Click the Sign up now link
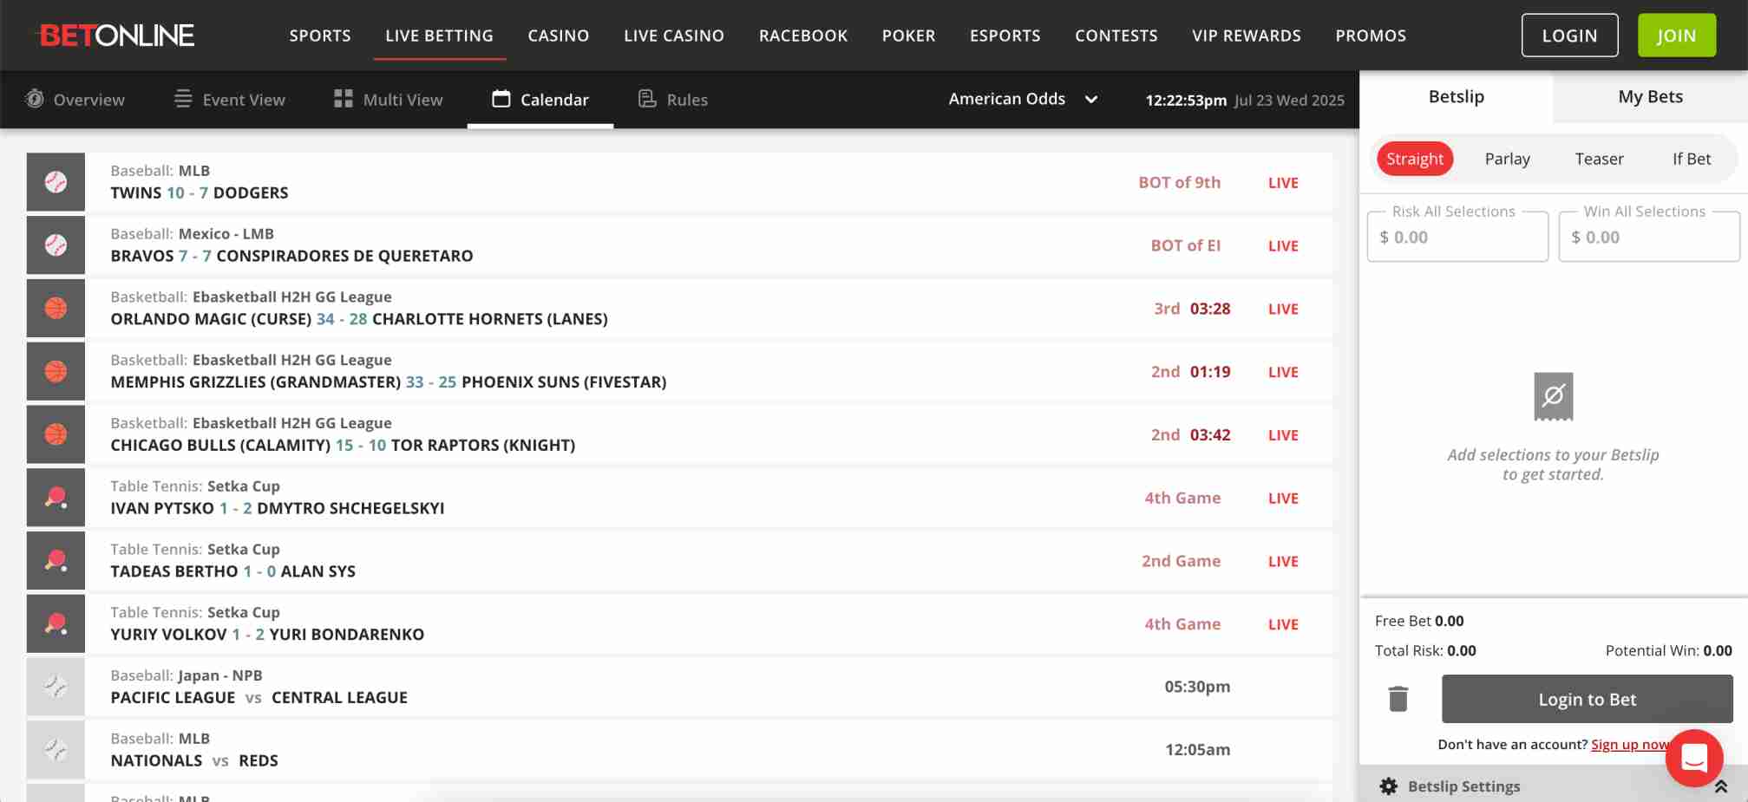 click(1629, 744)
